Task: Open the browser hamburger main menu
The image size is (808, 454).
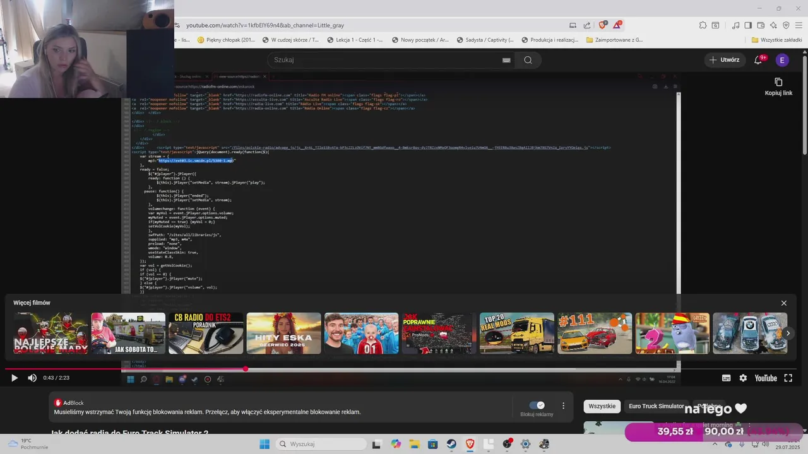Action: [x=799, y=25]
